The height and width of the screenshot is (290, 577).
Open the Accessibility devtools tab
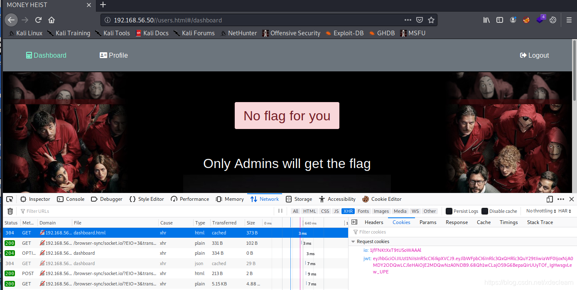337,199
